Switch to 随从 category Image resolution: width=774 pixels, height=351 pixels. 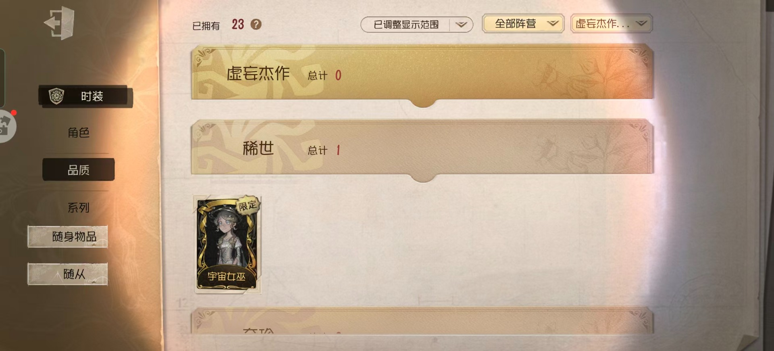68,274
